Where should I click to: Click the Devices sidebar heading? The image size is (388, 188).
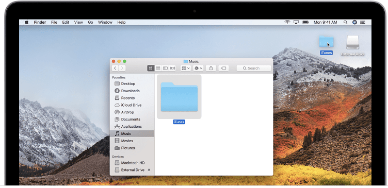[118, 157]
